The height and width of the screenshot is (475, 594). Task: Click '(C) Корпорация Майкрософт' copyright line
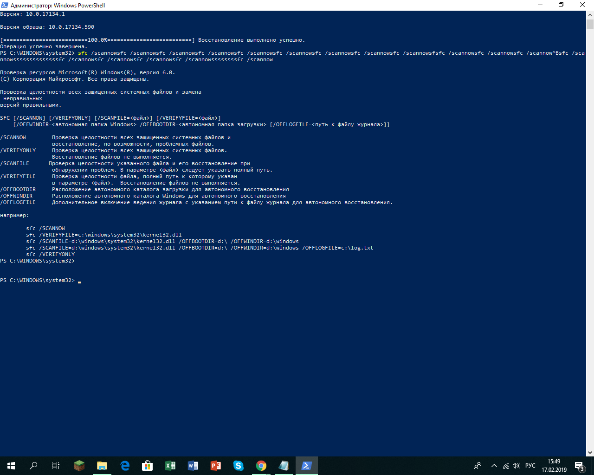(x=75, y=79)
